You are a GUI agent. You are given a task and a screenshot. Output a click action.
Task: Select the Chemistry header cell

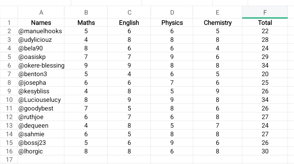[x=217, y=23]
